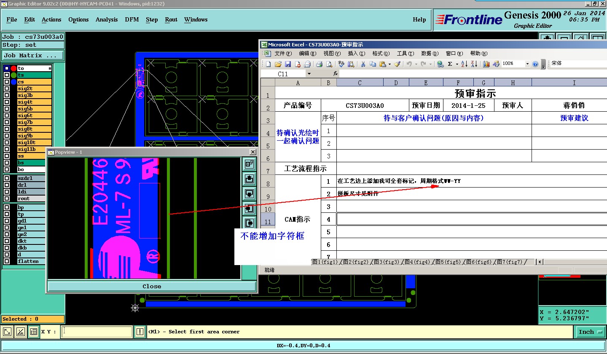Click the New workbook icon in Excel
The image size is (607, 354).
coord(268,64)
